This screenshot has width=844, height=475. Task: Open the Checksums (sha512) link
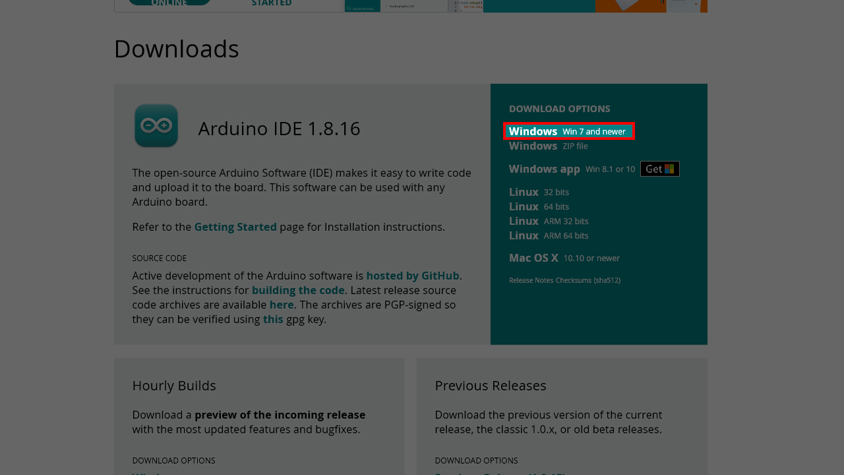588,280
